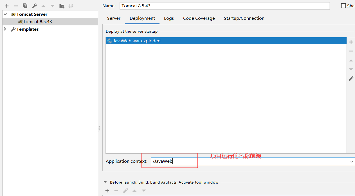The height and width of the screenshot is (196, 355).
Task: Sort configurations alphabetically
Action: (71, 6)
